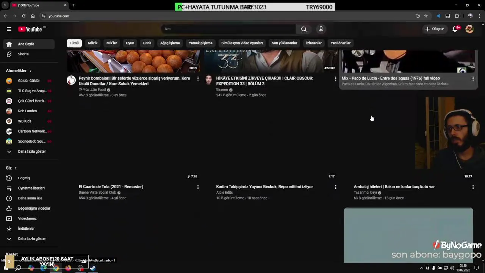This screenshot has width=485, height=273.
Task: Open the Buena Vista Social Club channel
Action: click(x=97, y=193)
